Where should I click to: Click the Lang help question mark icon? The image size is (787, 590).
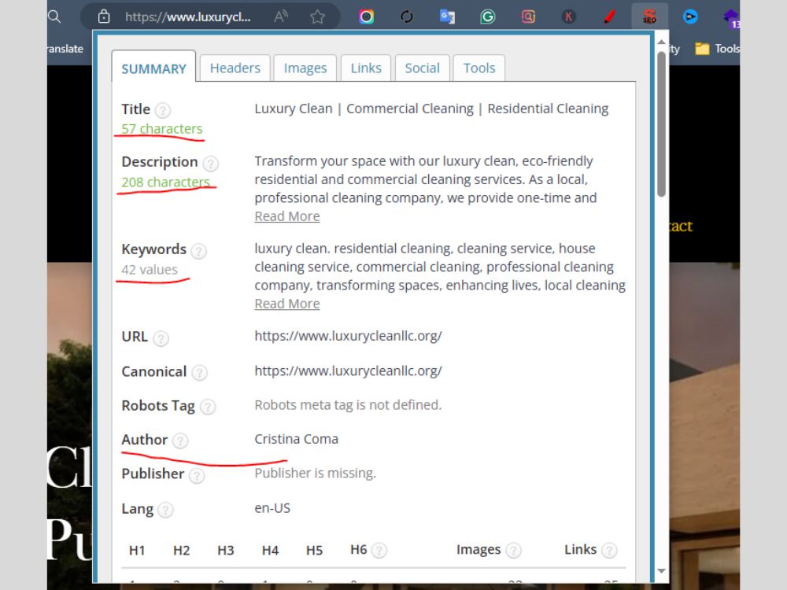click(x=165, y=510)
